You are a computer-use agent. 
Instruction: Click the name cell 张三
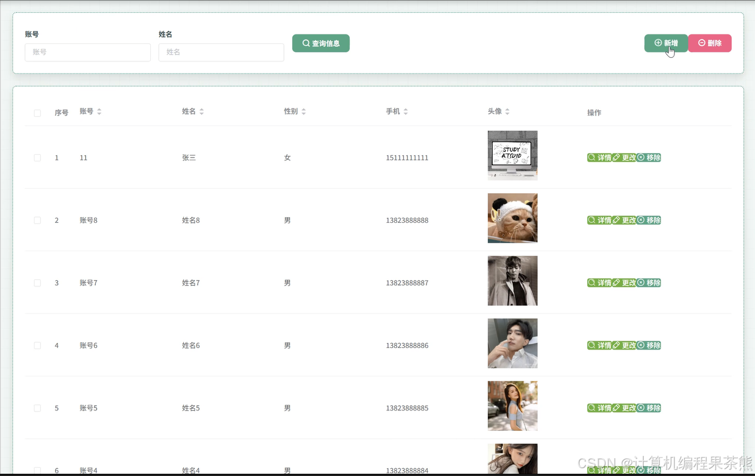click(x=189, y=158)
